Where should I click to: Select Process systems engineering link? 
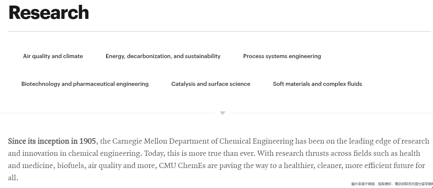[x=282, y=56]
